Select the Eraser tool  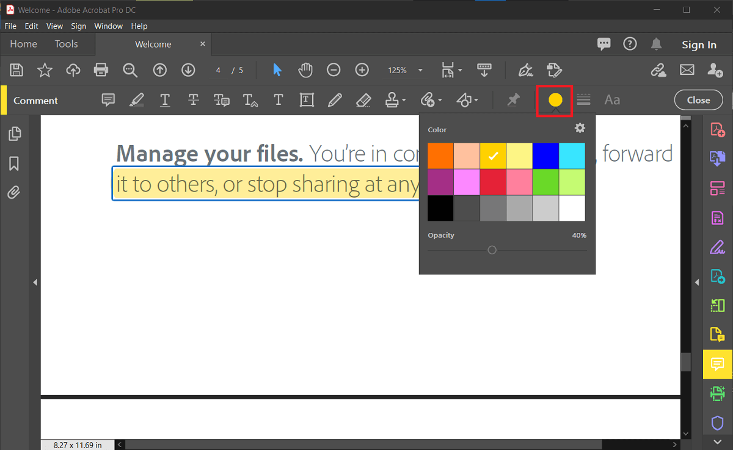[x=363, y=99]
